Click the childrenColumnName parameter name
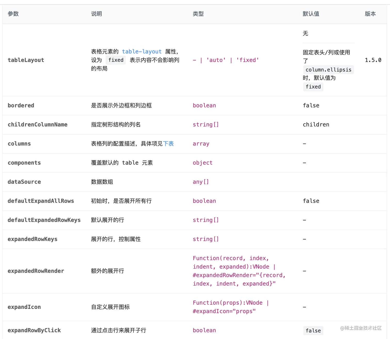Viewport: 390px width, 339px height. (38, 124)
